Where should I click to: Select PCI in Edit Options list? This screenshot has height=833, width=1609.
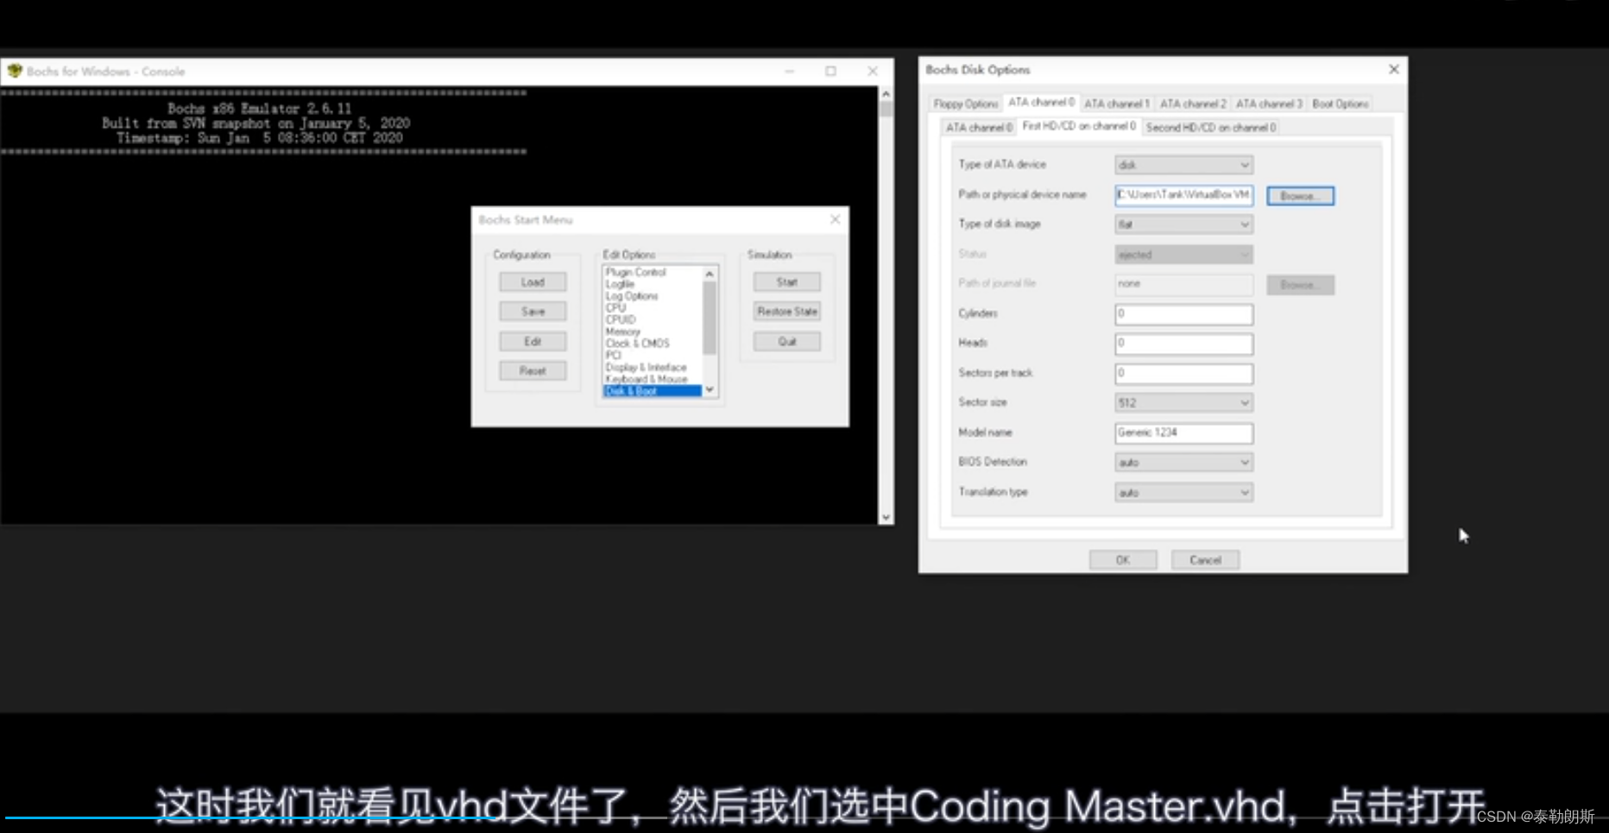click(613, 356)
